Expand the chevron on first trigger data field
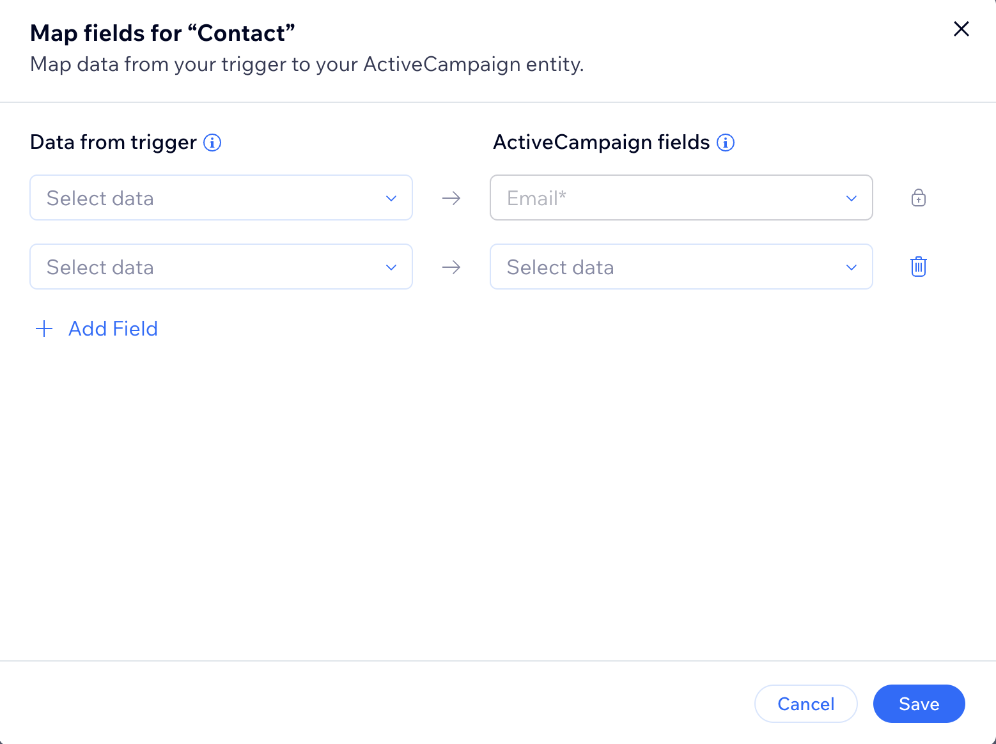The height and width of the screenshot is (744, 996). [x=391, y=199]
